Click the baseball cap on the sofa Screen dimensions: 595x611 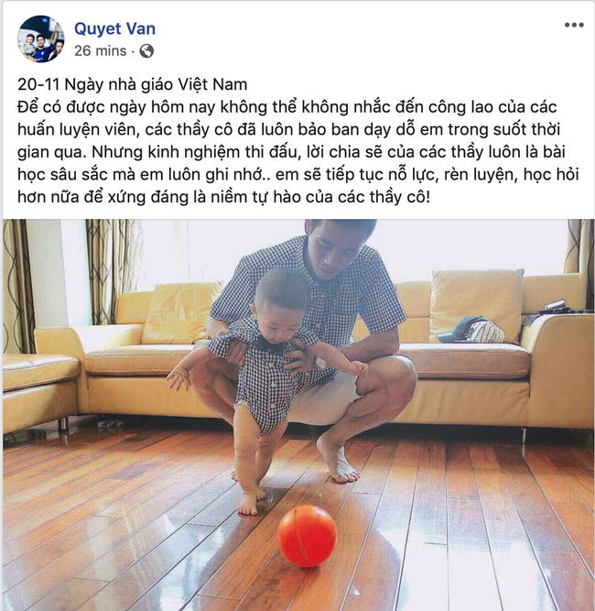[471, 331]
